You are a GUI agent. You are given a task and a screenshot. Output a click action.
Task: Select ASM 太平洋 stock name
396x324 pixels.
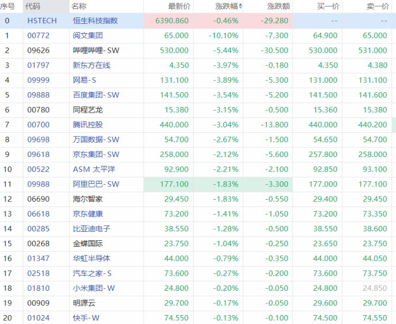point(94,169)
